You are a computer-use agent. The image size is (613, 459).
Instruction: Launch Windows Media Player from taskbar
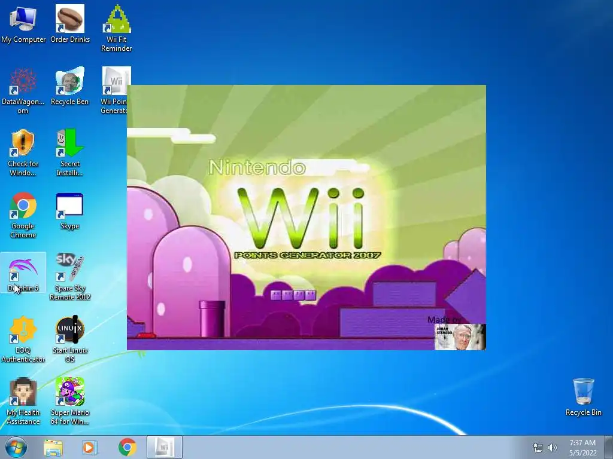[89, 448]
